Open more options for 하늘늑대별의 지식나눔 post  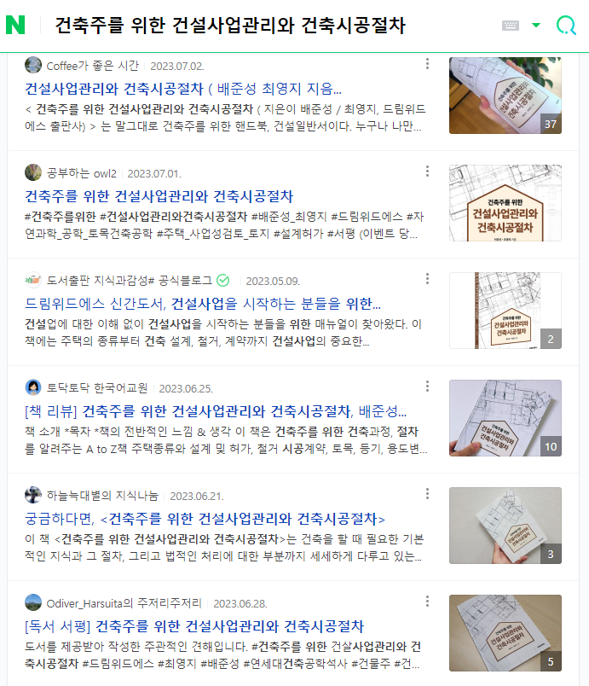[x=427, y=494]
